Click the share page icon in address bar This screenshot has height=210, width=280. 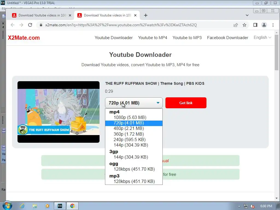pyautogui.click(x=236, y=25)
